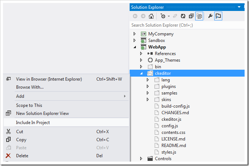Open Pending Changes Filter dropdown arrow
This screenshot has width=249, height=166.
tap(169, 16)
